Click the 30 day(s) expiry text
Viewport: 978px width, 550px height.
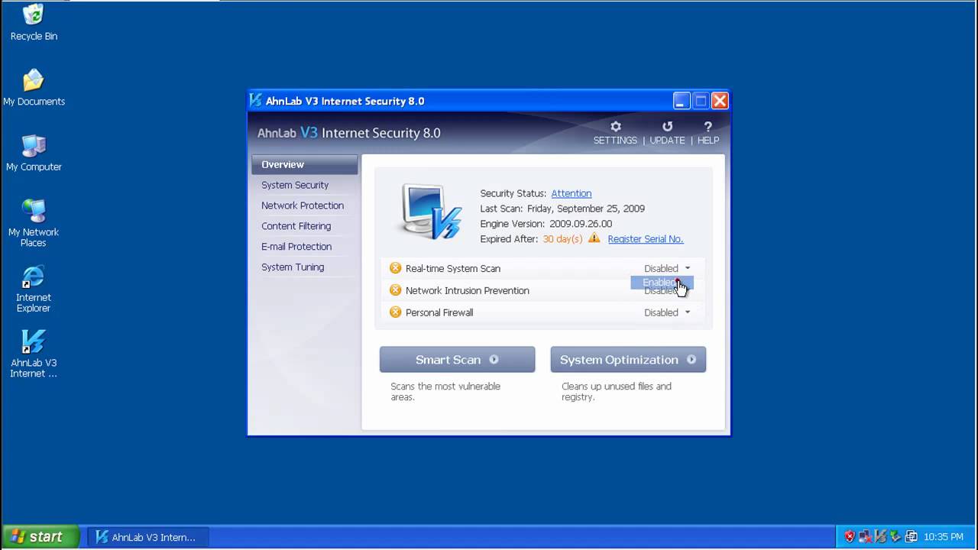[562, 239]
